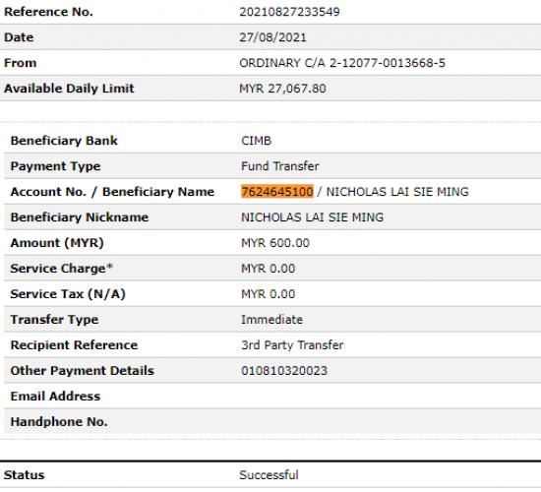Click the Service Charge MYR 0.00 value
The height and width of the screenshot is (492, 541).
[268, 269]
